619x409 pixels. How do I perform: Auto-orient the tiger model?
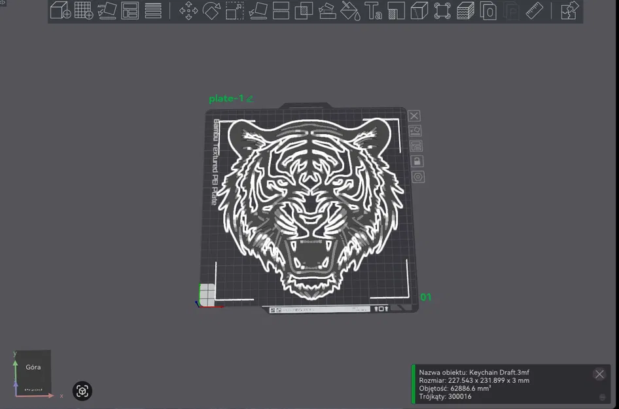click(x=107, y=11)
